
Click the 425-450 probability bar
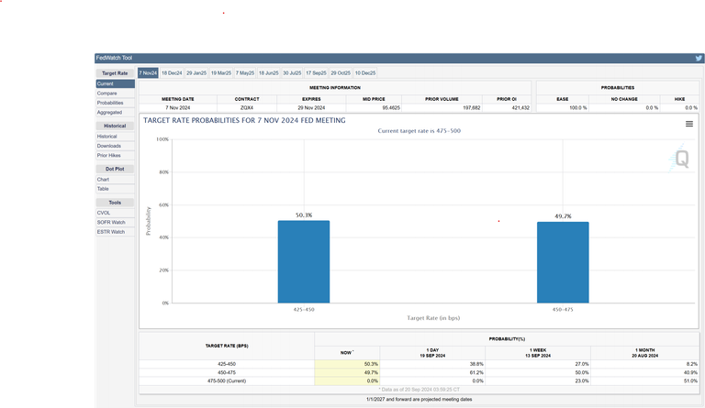pos(303,261)
